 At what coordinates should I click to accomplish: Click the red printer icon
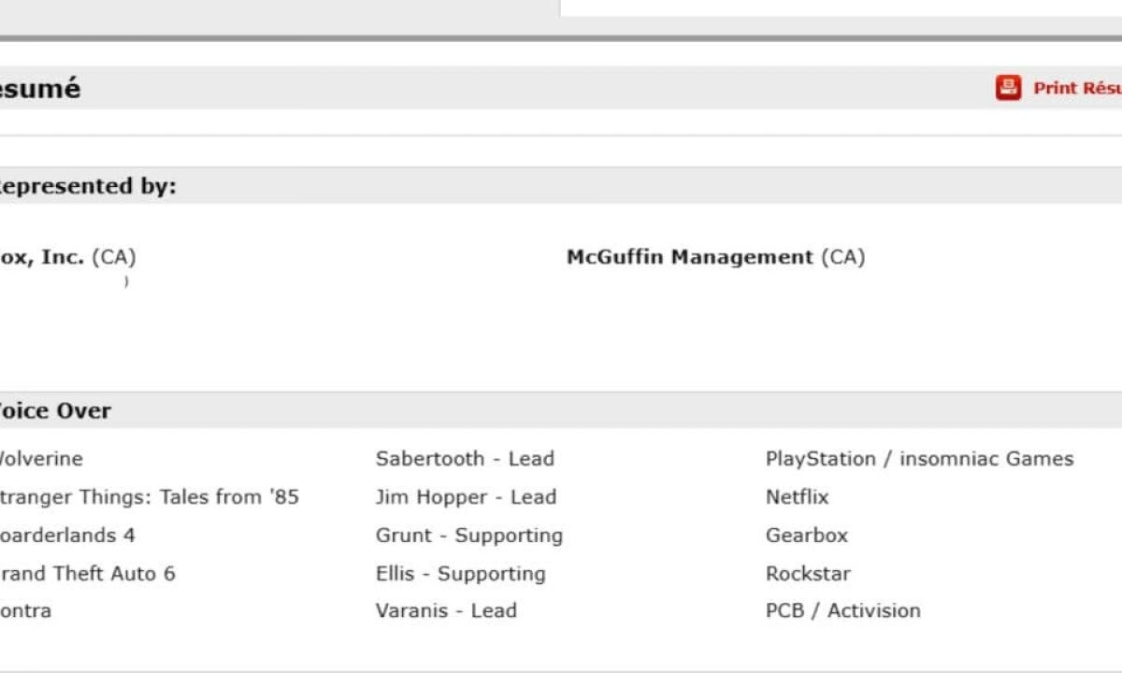click(x=1008, y=88)
